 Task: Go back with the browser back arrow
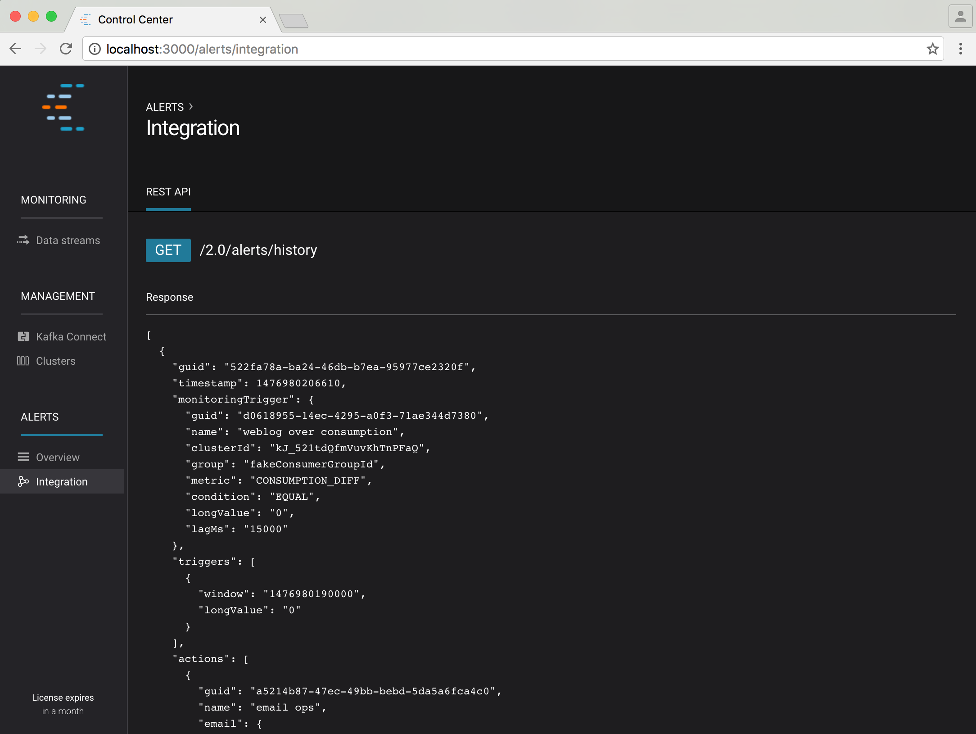coord(15,49)
